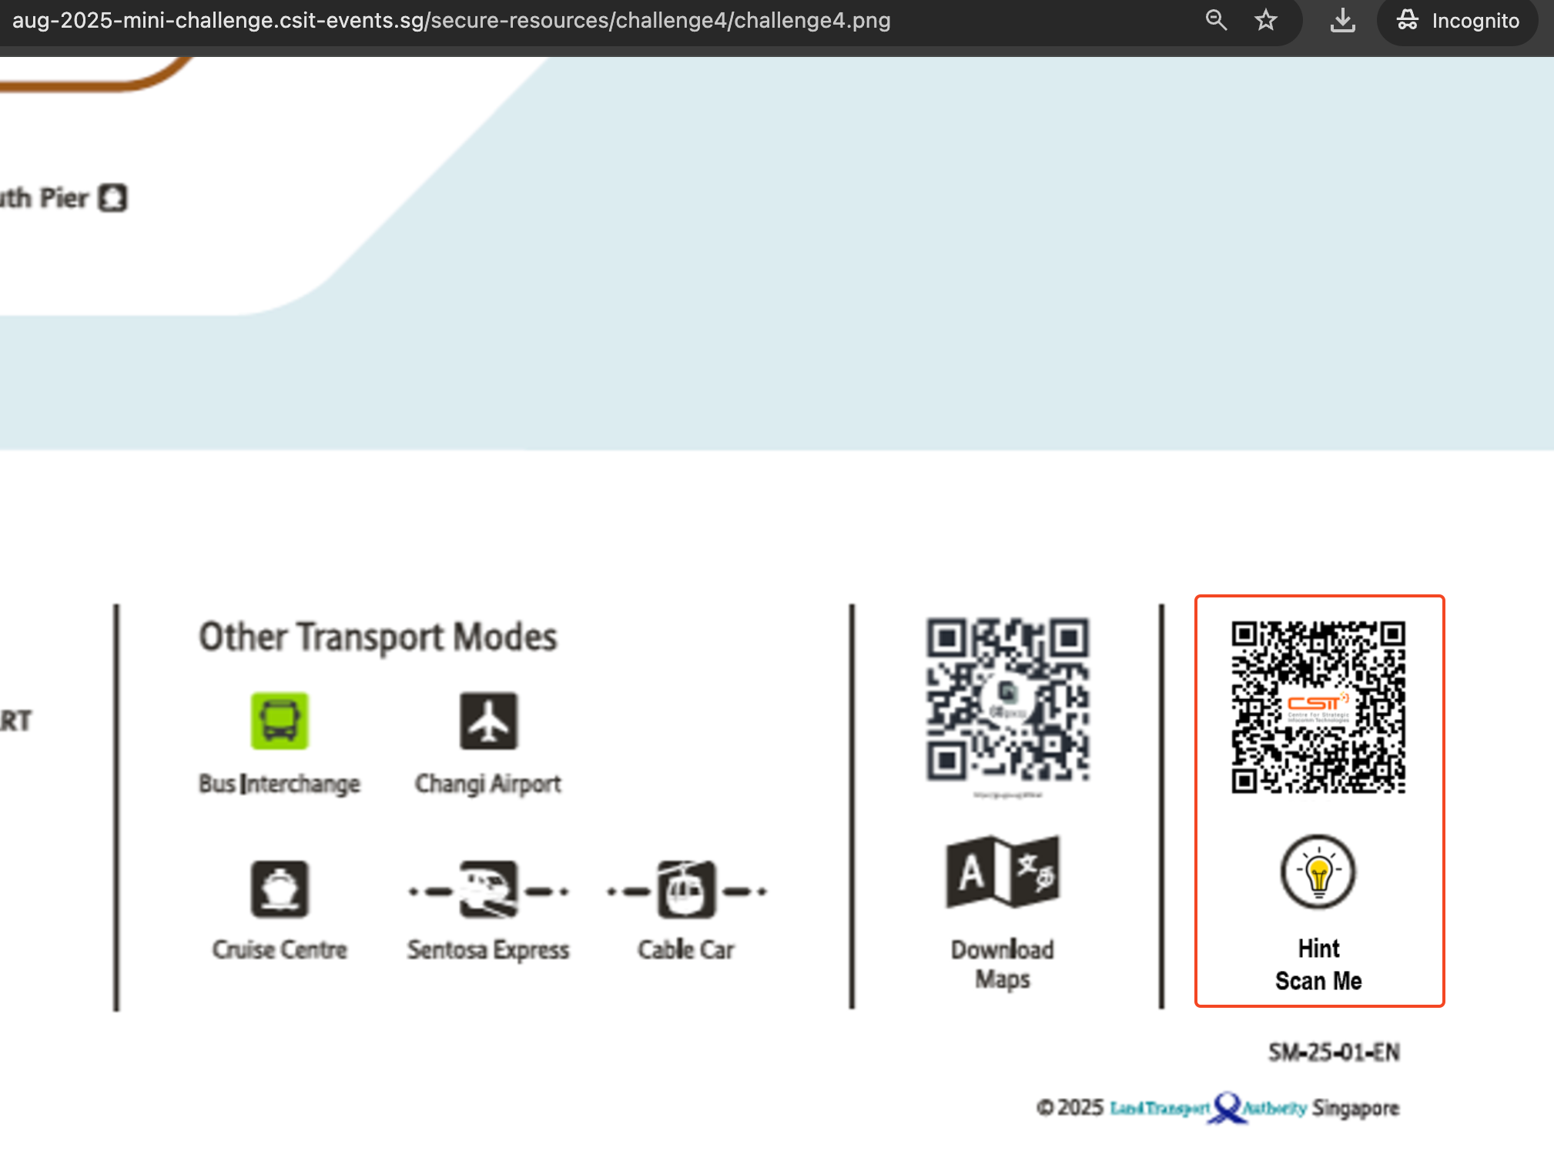The image size is (1554, 1161).
Task: Click the 'Bus Interchange' label
Action: pyautogui.click(x=280, y=784)
